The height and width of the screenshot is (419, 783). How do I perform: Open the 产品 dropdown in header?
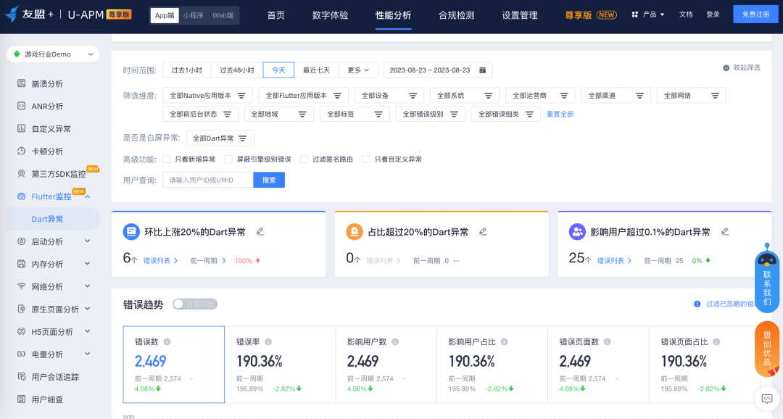pos(648,14)
